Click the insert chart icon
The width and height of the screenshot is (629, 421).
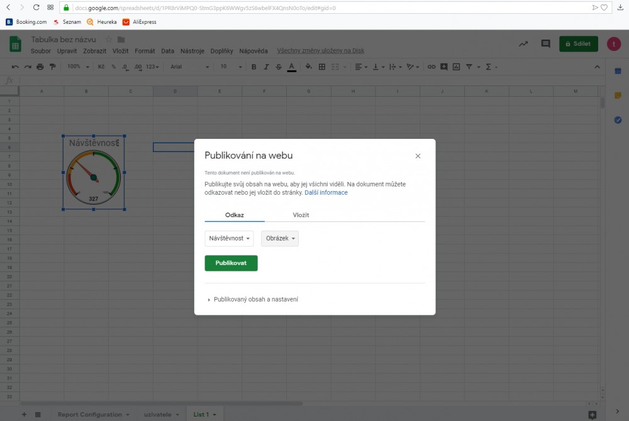pyautogui.click(x=457, y=67)
